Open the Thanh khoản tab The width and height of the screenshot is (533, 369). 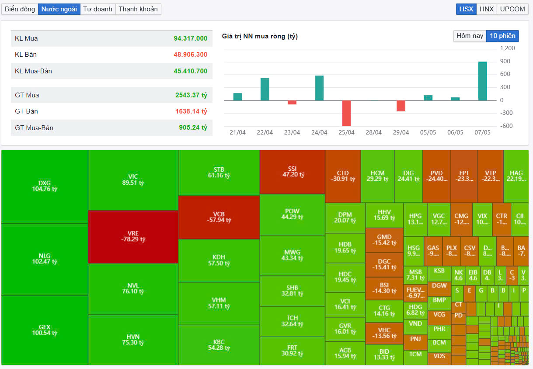coord(138,9)
